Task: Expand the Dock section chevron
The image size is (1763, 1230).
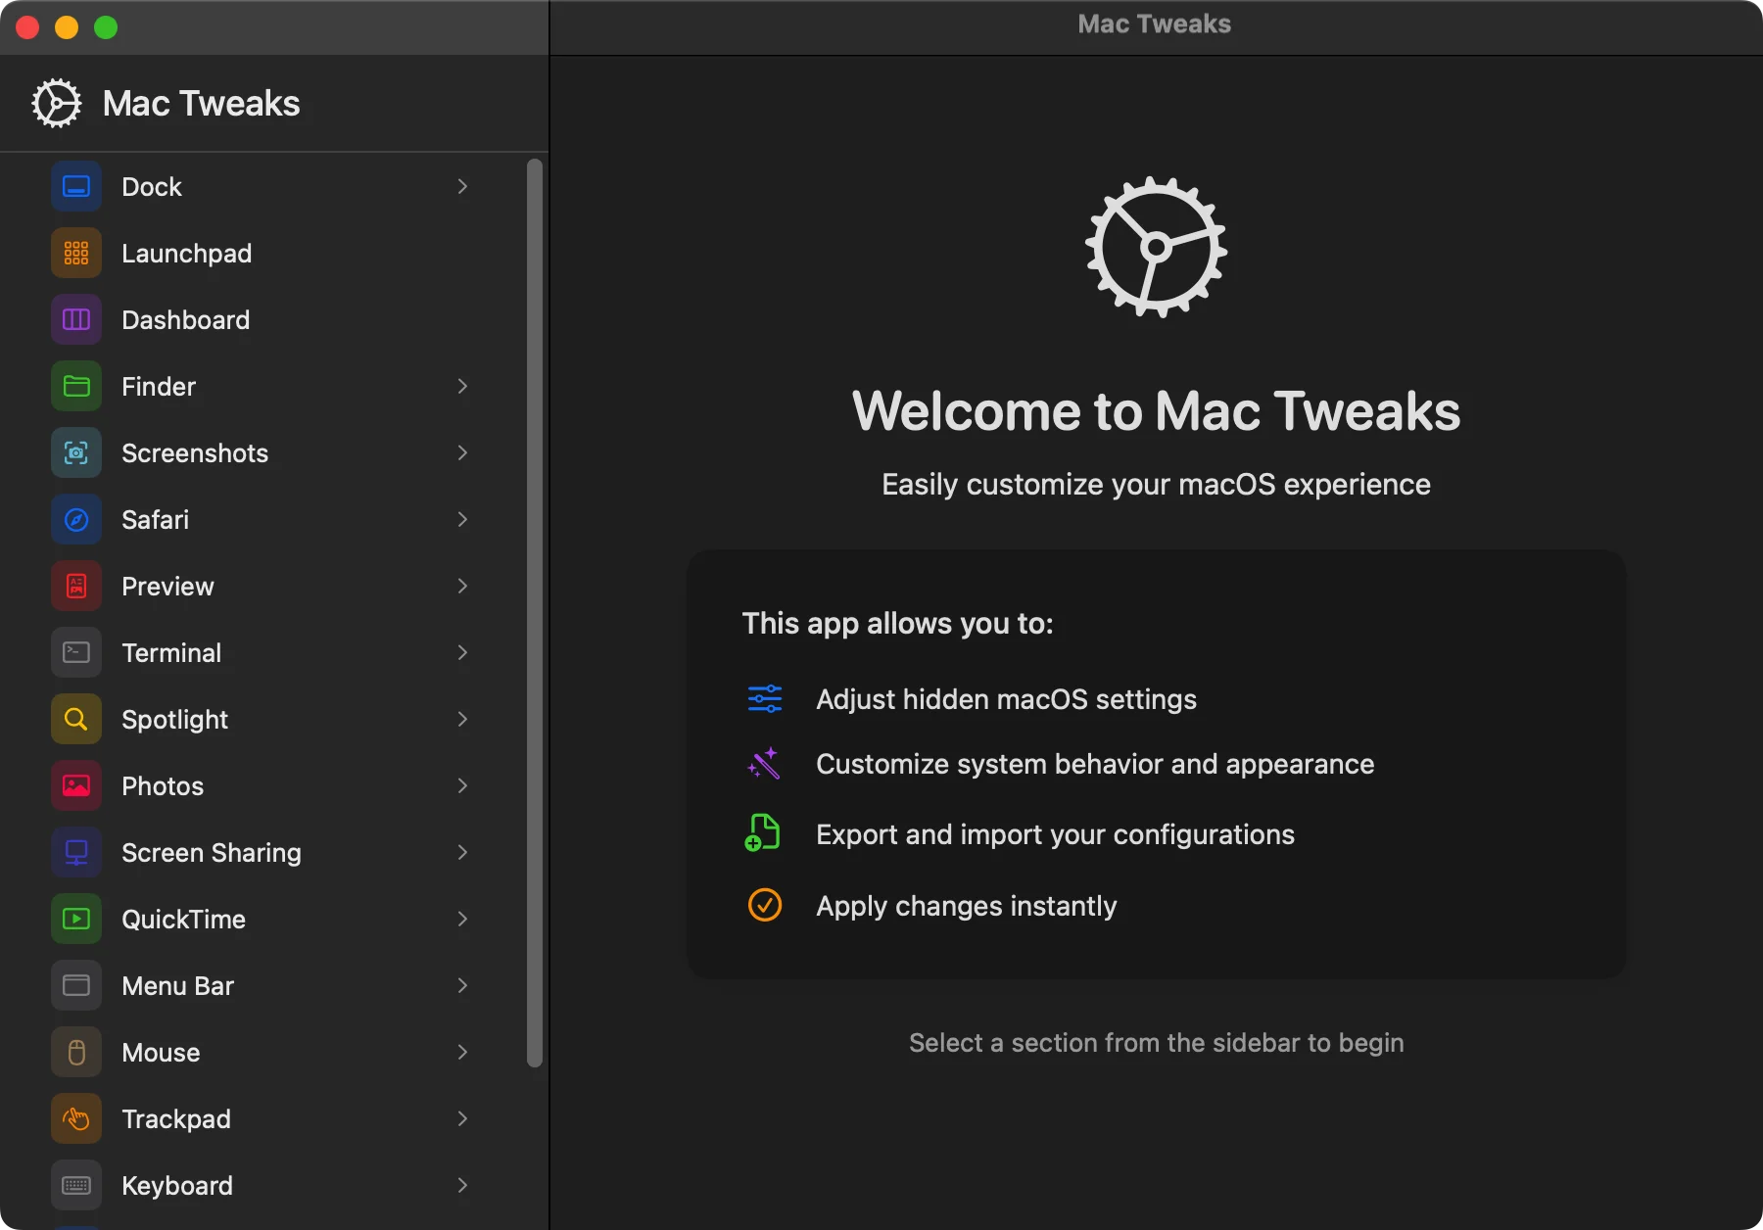Action: click(x=462, y=186)
